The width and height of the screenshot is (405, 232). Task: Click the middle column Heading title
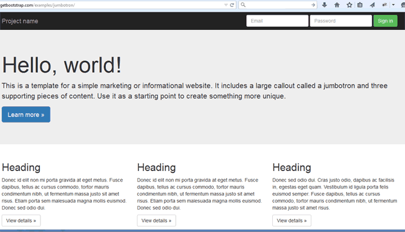156,167
